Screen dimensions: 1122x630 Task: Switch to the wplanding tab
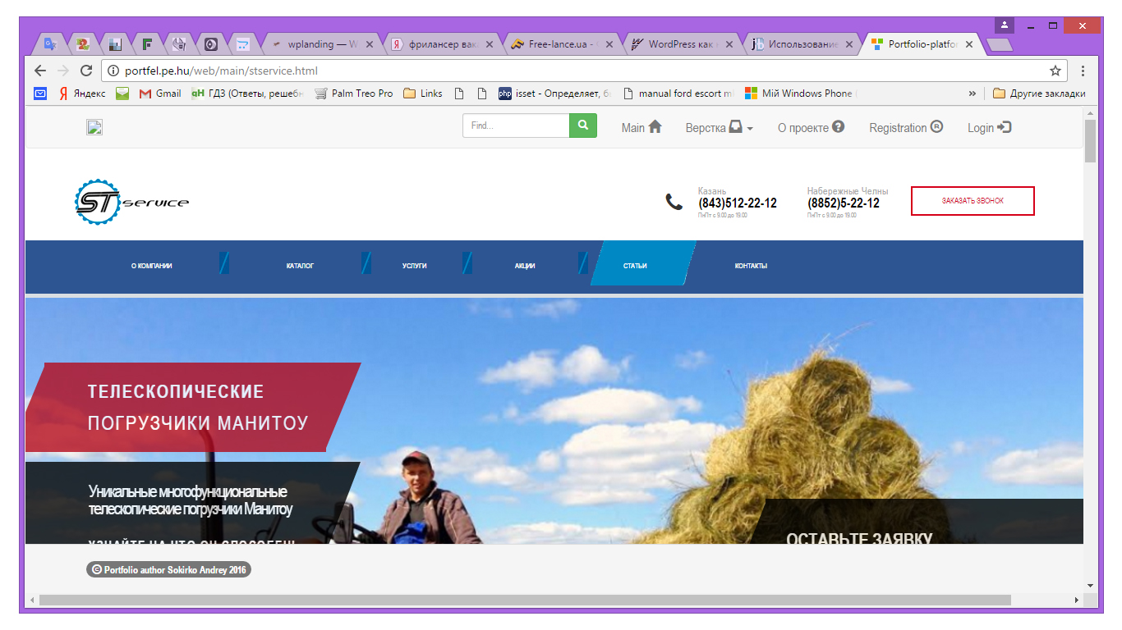coord(320,44)
